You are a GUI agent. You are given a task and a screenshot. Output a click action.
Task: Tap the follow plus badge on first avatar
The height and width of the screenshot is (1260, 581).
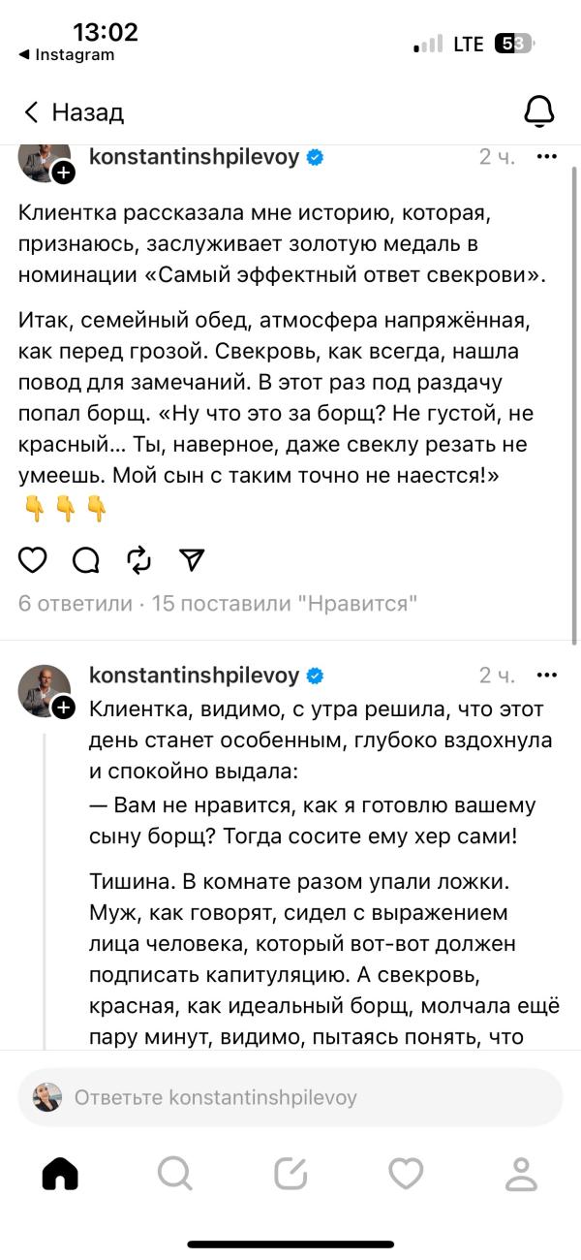63,173
